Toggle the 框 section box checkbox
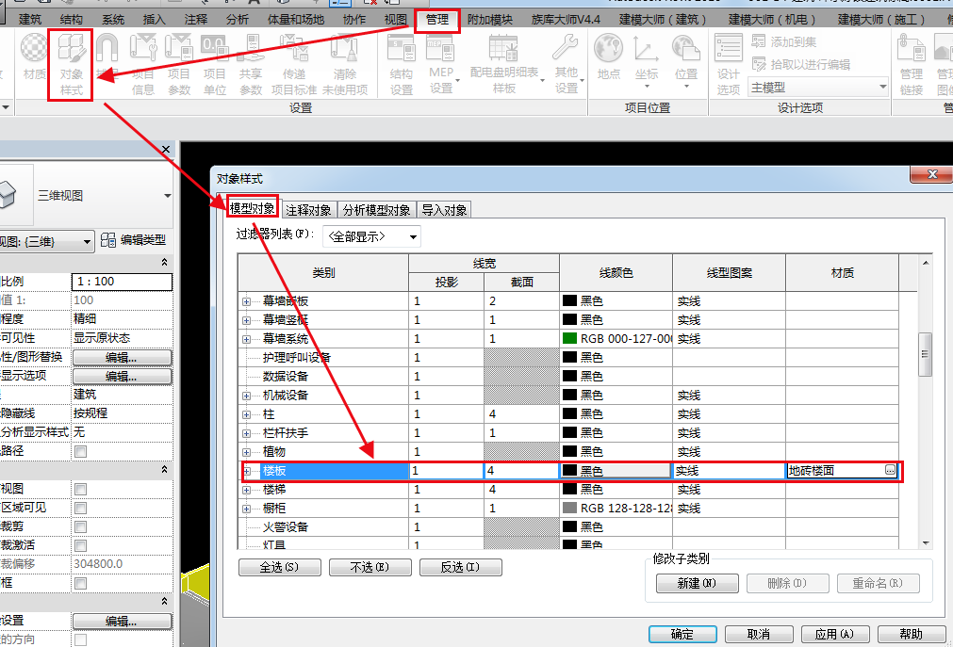Image resolution: width=953 pixels, height=647 pixels. (80, 583)
